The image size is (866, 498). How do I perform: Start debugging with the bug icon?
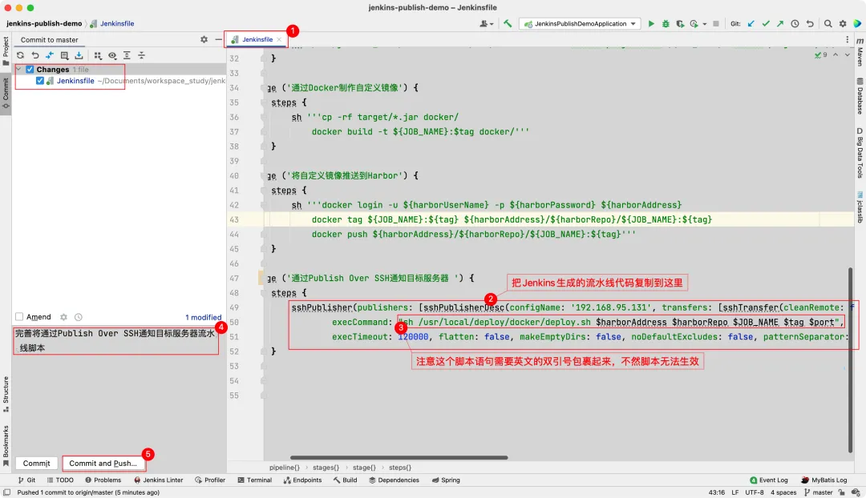(666, 24)
